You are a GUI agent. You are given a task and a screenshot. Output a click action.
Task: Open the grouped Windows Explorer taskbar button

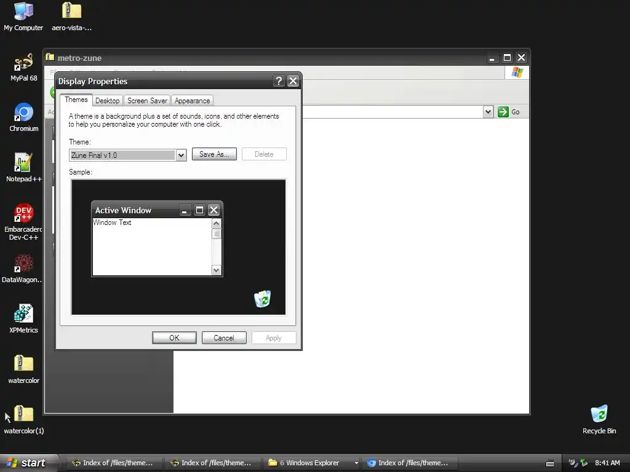coord(309,463)
